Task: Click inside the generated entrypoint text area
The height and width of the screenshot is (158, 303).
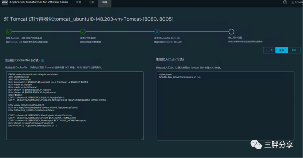Action: (225, 106)
